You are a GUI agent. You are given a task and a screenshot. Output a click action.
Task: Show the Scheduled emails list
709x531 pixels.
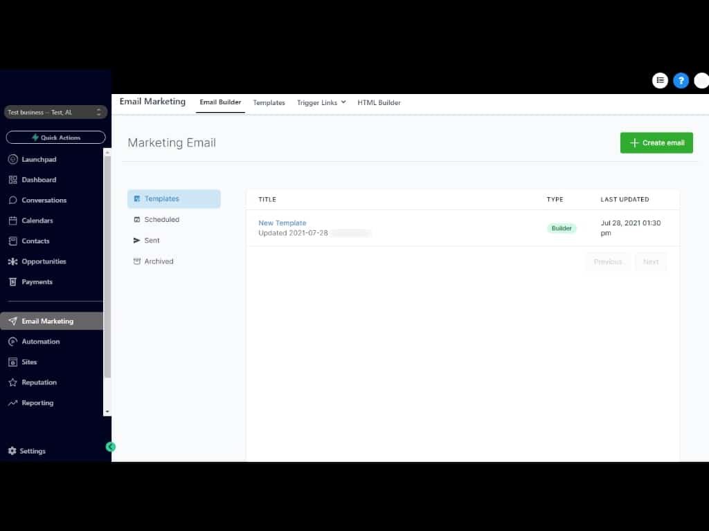tap(161, 220)
